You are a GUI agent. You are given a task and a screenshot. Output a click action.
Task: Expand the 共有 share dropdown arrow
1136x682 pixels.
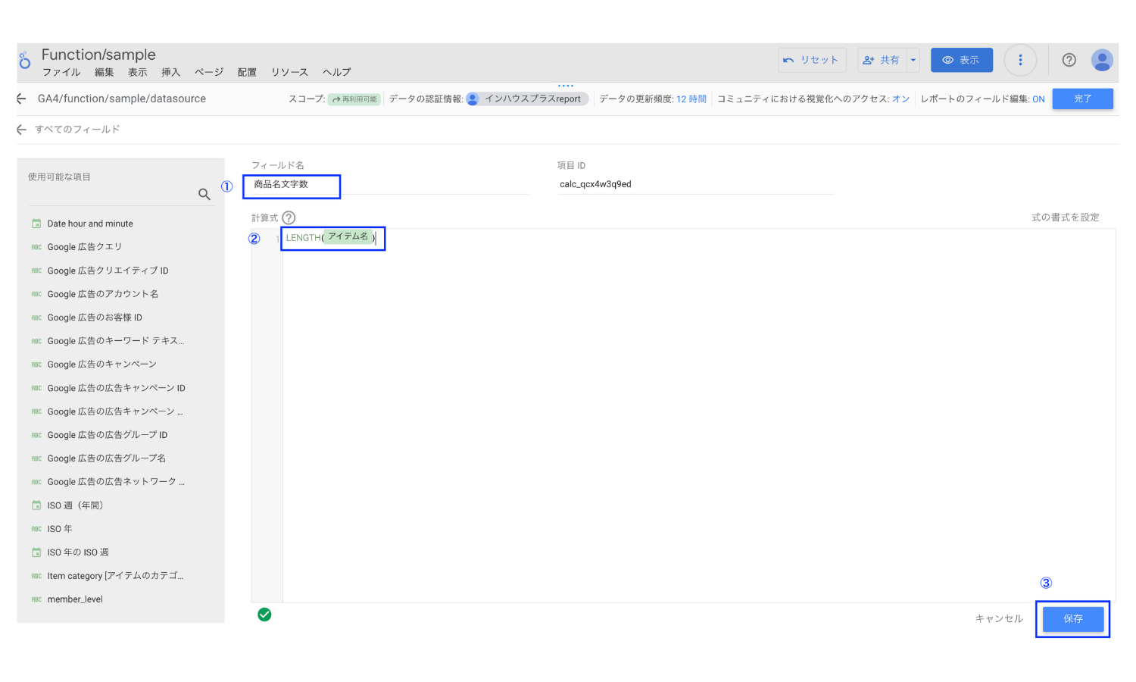pos(913,61)
